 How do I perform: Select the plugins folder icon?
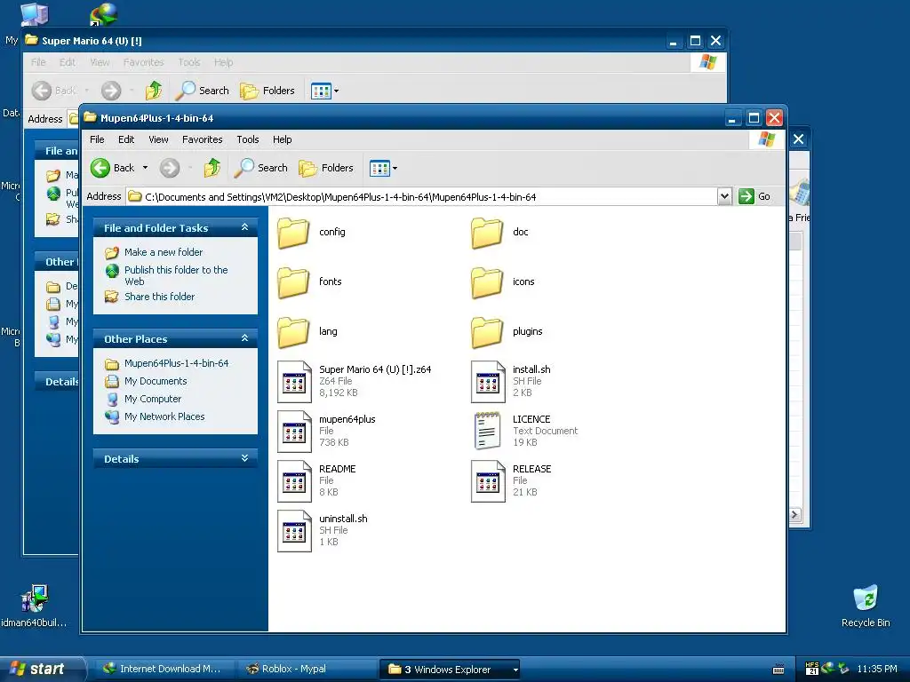487,332
